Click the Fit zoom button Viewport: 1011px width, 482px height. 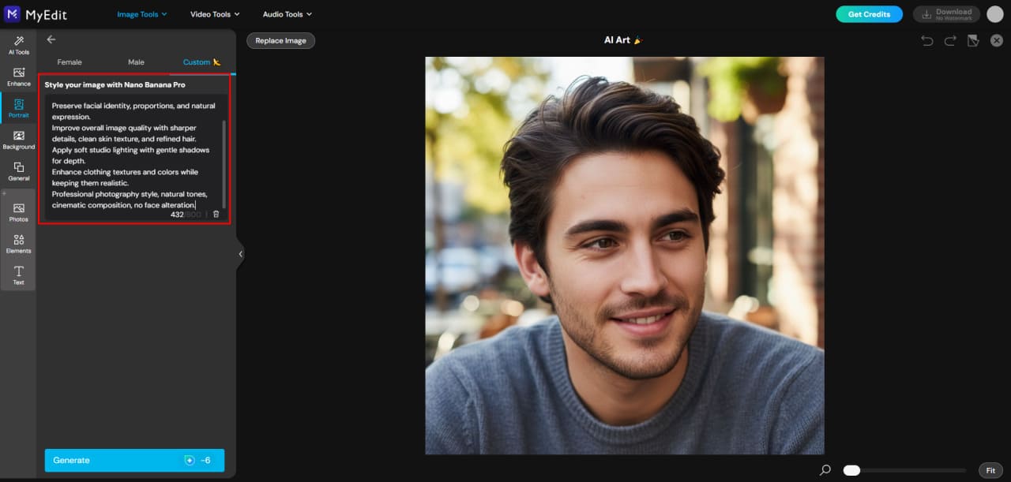click(991, 470)
